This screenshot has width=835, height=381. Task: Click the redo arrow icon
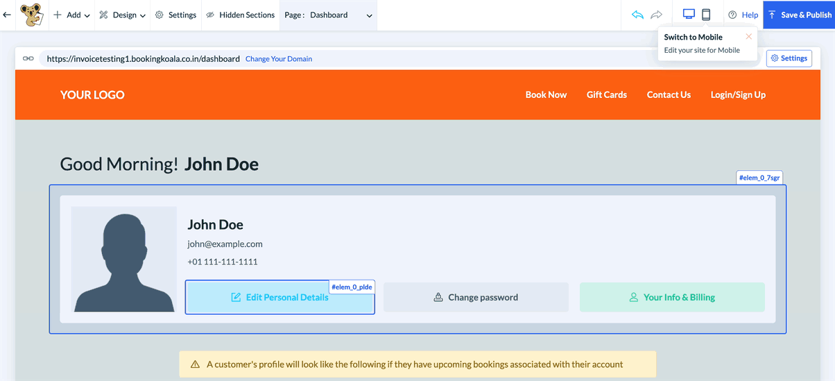[657, 15]
